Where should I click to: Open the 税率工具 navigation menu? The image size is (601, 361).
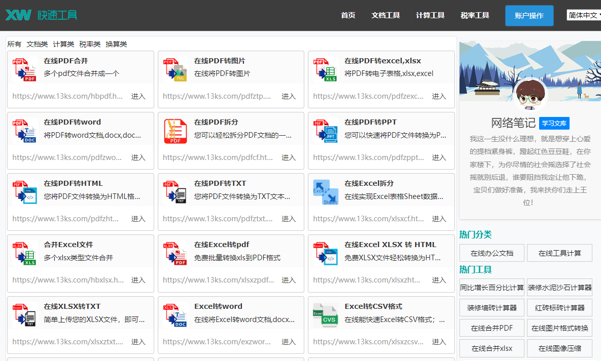click(x=475, y=15)
